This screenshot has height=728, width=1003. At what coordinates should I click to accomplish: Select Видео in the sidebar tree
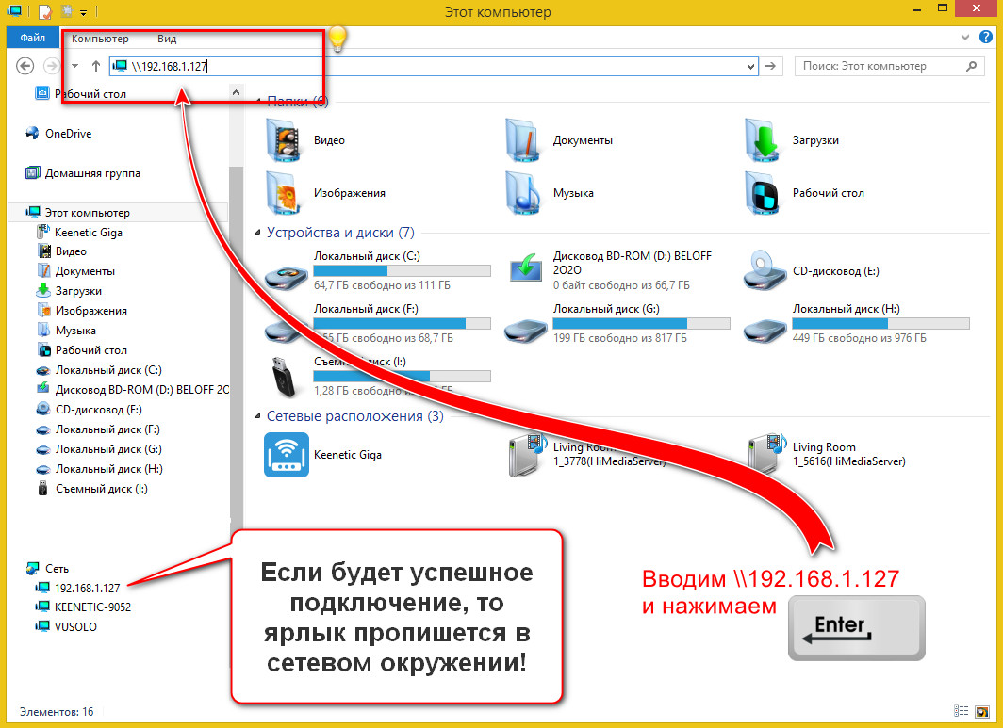click(62, 251)
